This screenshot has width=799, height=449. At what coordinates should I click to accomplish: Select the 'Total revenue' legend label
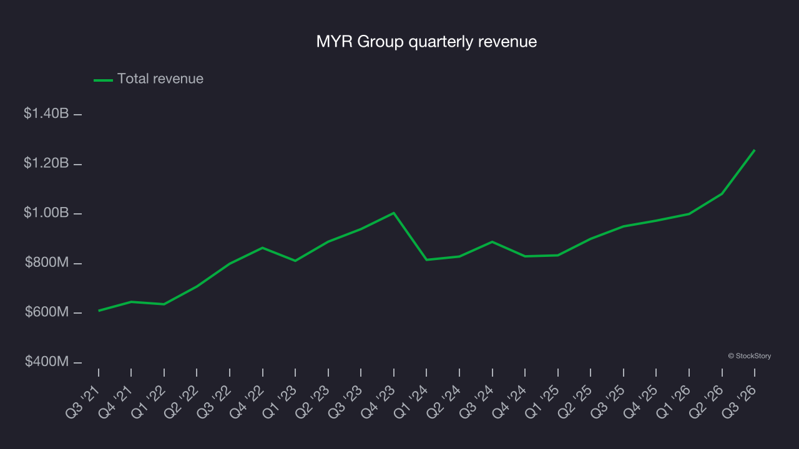160,79
